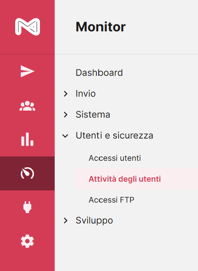Select the Invio menu label
Viewport: 198px width, 271px height.
86,94
